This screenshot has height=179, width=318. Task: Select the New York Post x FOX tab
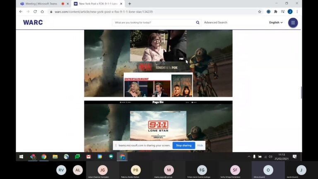pyautogui.click(x=98, y=4)
